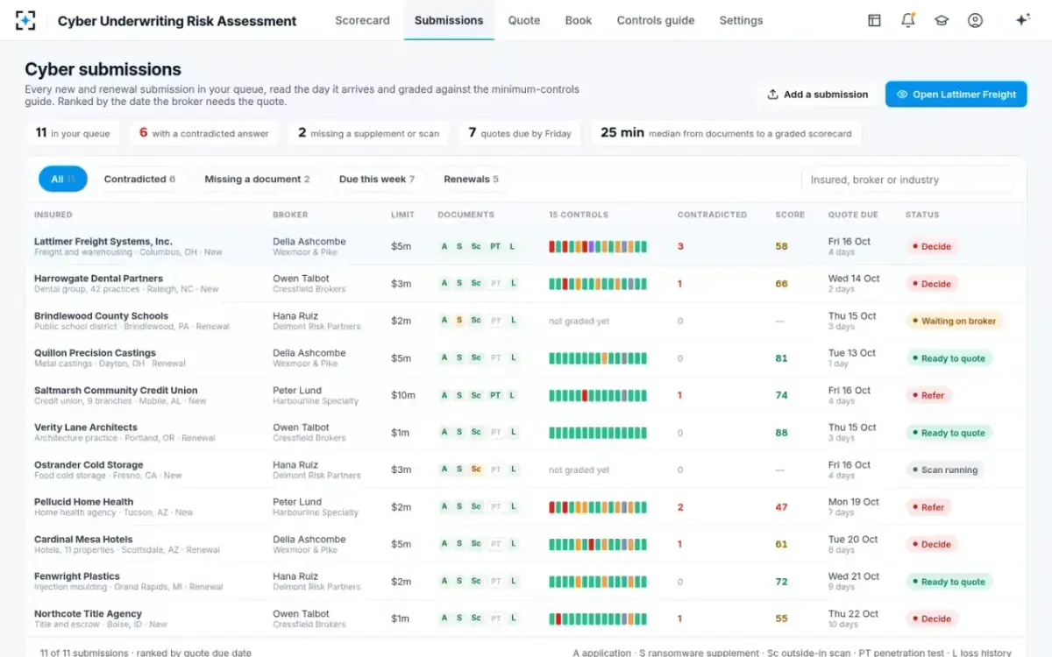Viewport: 1052px width, 657px height.
Task: Sort by the Score column header
Action: 790,215
